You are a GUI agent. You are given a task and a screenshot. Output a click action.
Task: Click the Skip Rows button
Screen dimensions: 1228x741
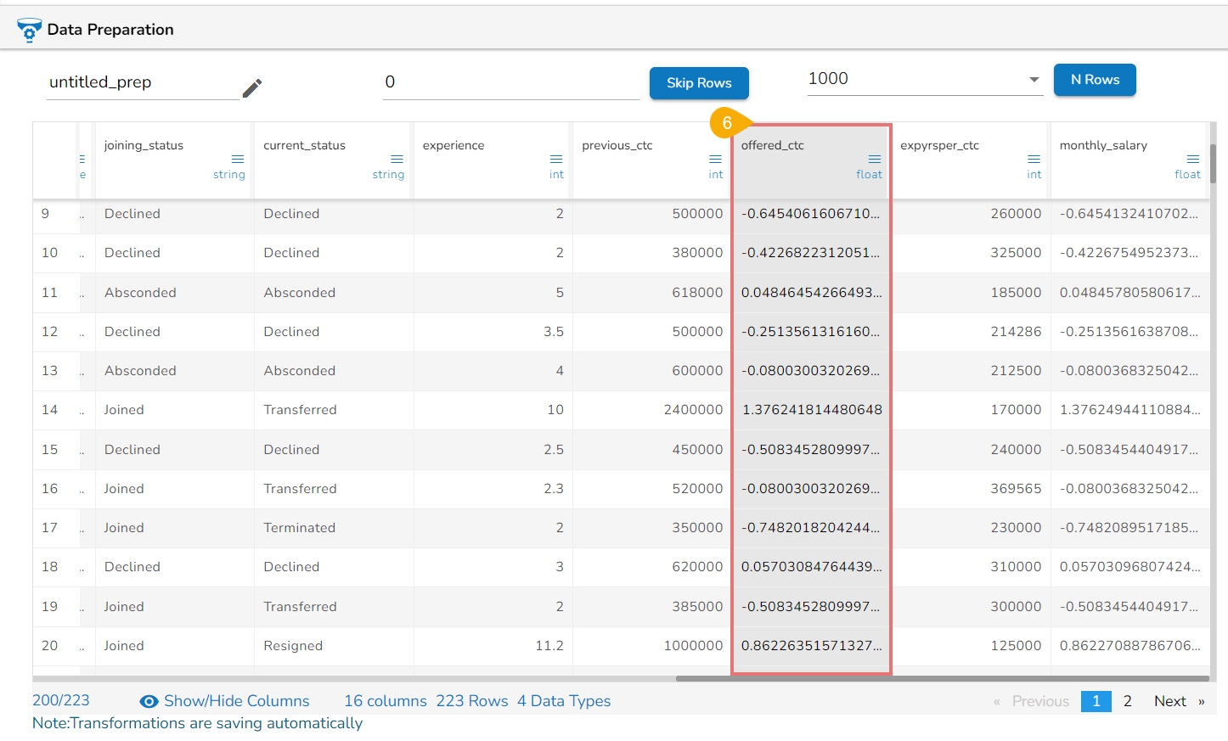tap(698, 83)
